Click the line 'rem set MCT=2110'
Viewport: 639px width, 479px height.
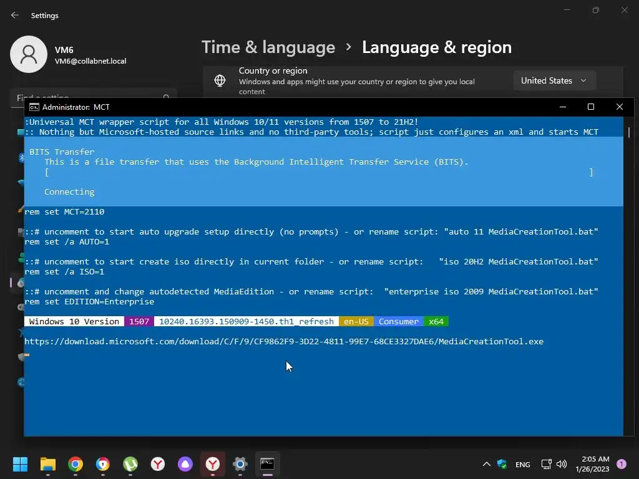point(64,212)
